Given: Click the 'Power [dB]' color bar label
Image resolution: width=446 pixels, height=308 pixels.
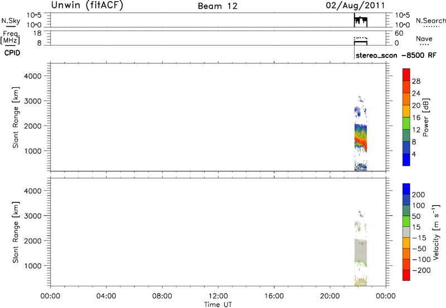Looking at the screenshot, I should click(x=426, y=117).
